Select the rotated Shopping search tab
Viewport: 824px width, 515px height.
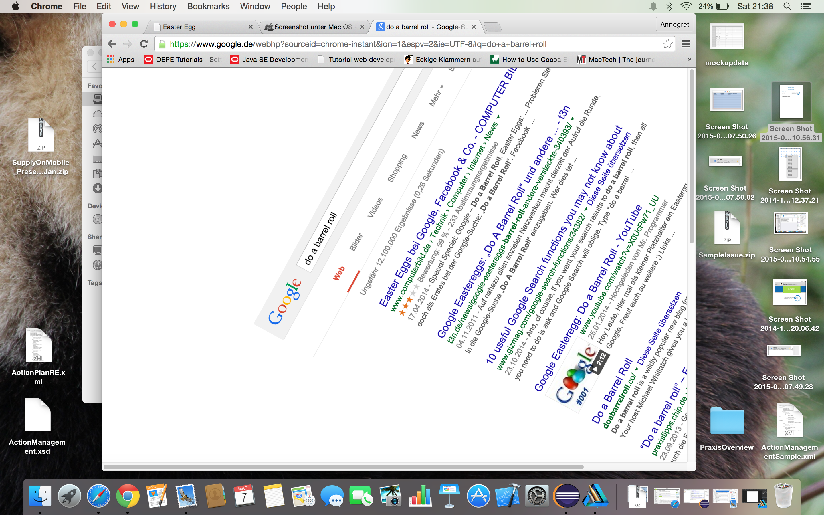[397, 168]
